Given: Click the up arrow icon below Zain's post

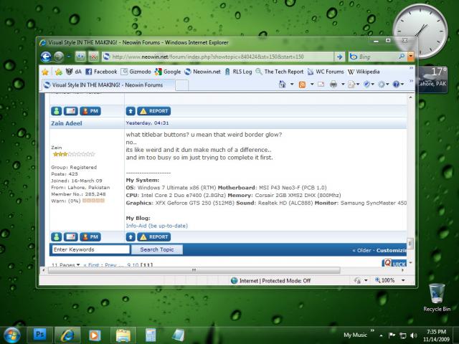Looking at the screenshot, I should 131,237.
